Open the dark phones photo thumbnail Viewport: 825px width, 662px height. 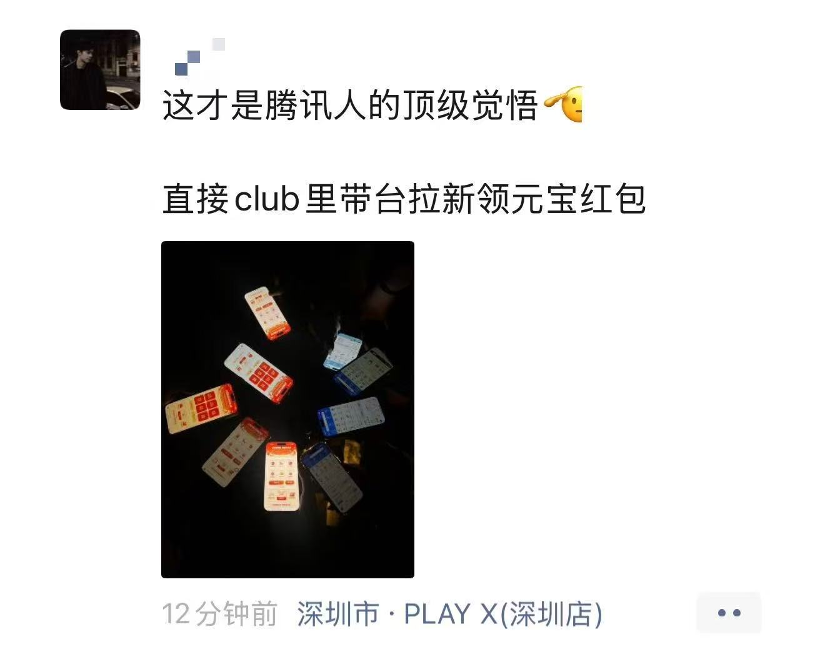pos(287,410)
